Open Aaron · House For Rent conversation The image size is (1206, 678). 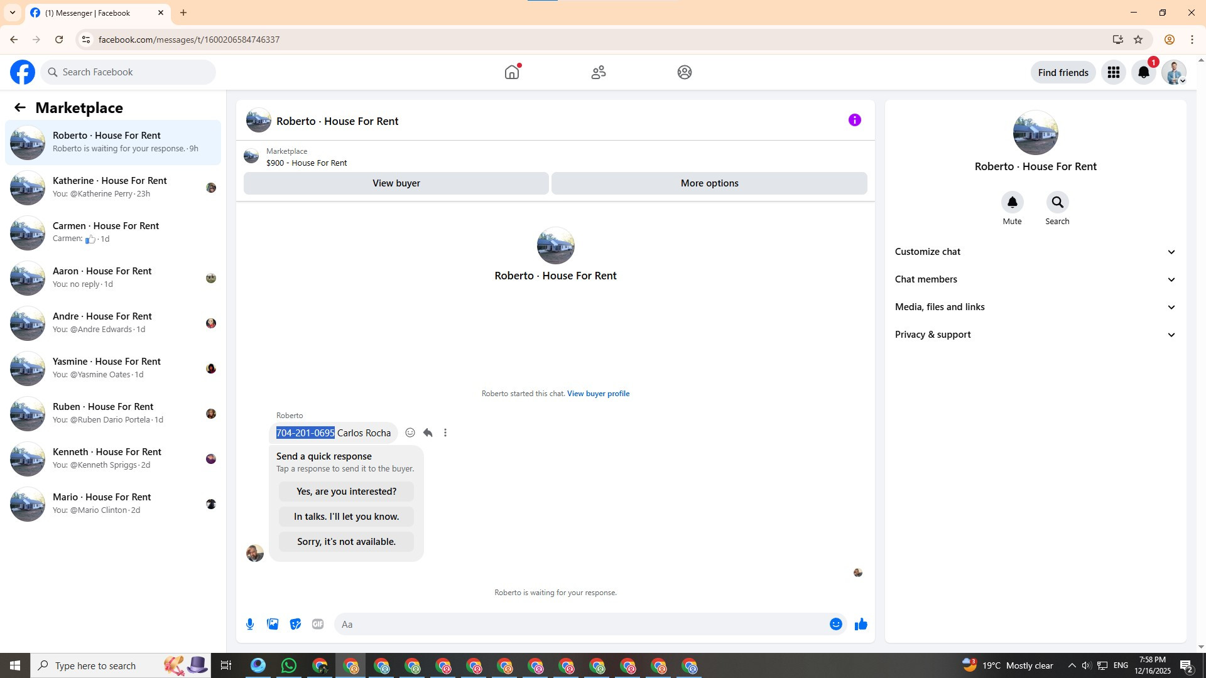click(113, 278)
